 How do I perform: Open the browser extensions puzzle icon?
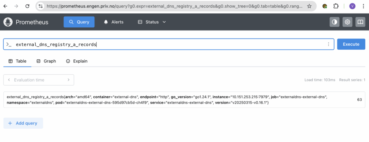pyautogui.click(x=336, y=6)
